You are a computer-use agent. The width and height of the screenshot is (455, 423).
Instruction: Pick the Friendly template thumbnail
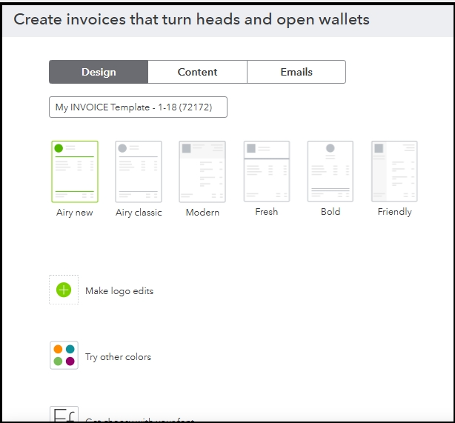(x=394, y=171)
